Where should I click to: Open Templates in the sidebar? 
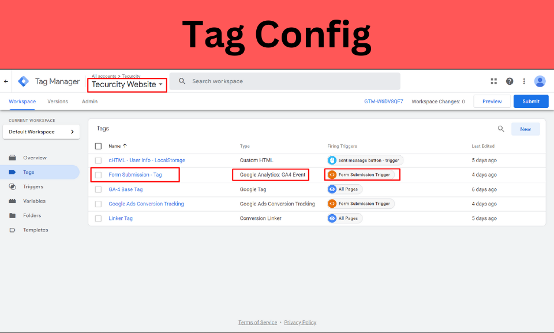click(x=36, y=230)
